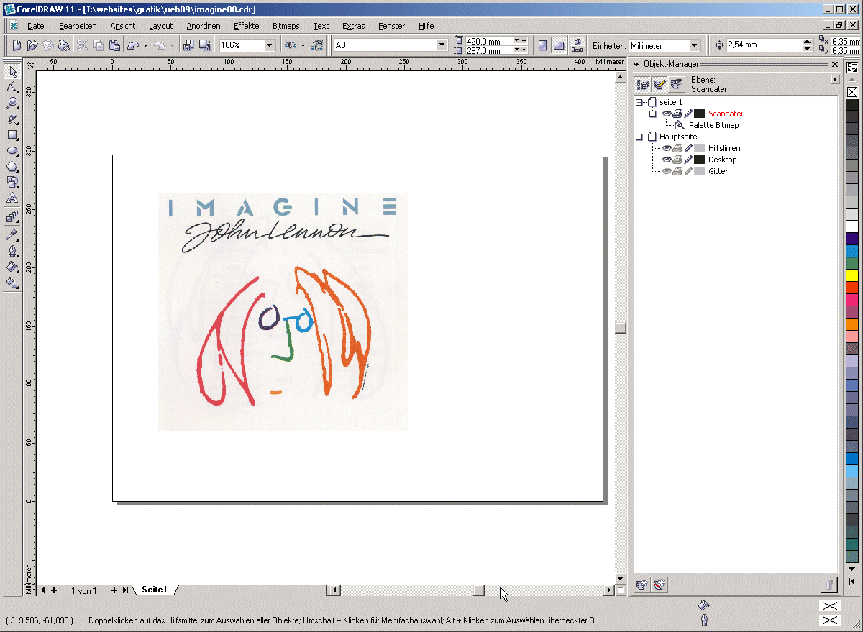Image resolution: width=863 pixels, height=632 pixels.
Task: Select the Text tool
Action: (12, 198)
